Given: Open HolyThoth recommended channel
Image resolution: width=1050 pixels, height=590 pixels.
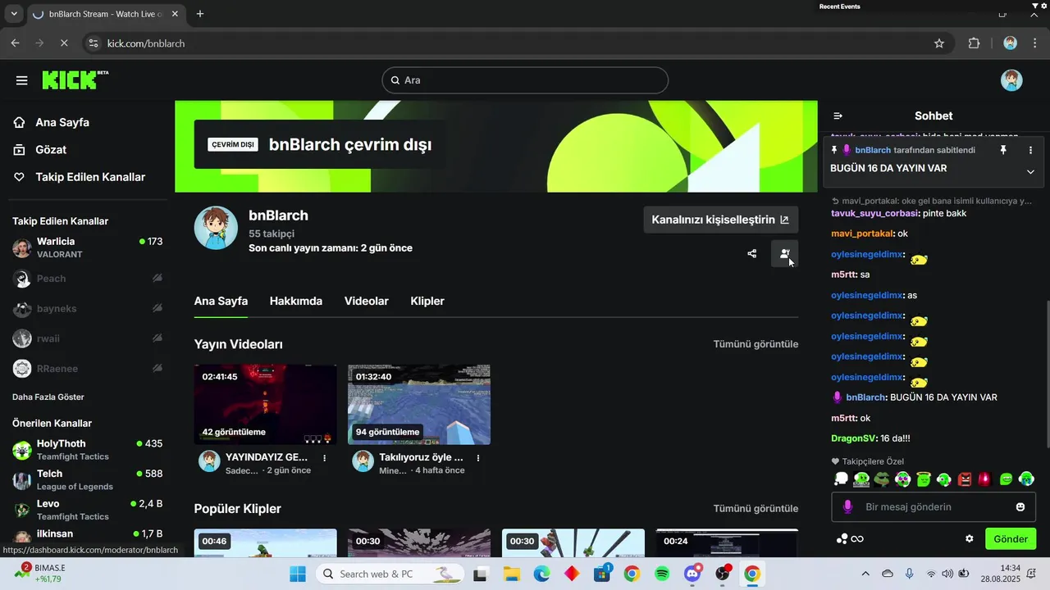Looking at the screenshot, I should (87, 450).
